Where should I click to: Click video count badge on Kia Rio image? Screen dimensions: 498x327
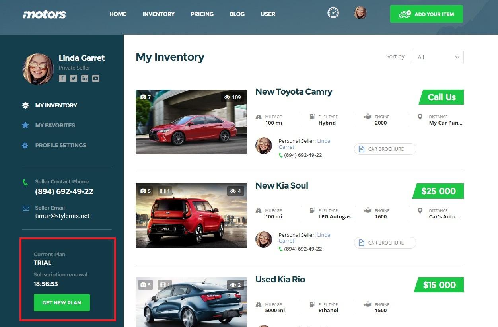[165, 285]
